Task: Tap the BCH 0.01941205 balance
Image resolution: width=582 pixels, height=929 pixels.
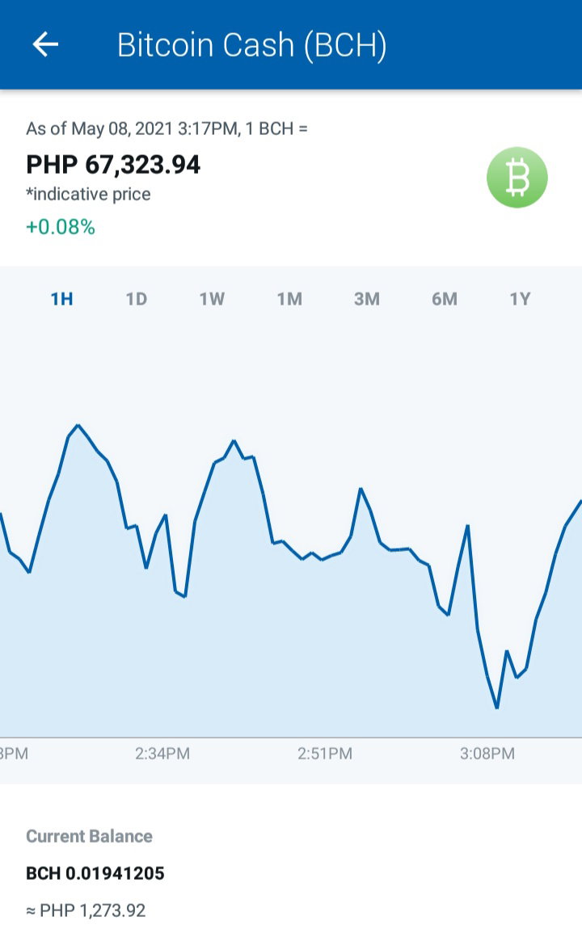Action: [x=95, y=873]
